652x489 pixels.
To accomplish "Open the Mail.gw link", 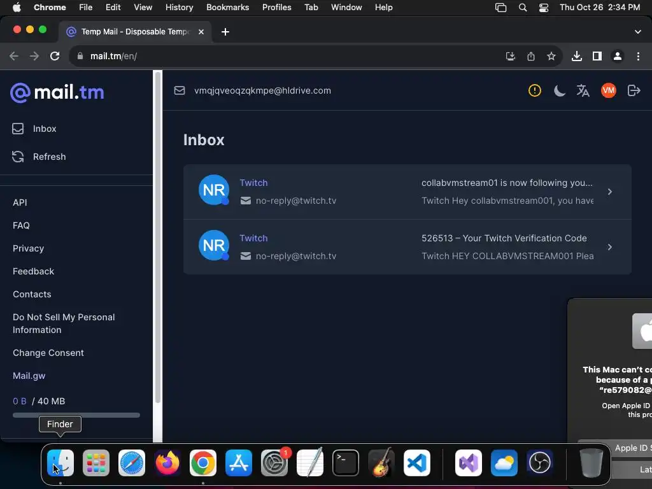I will 29,376.
